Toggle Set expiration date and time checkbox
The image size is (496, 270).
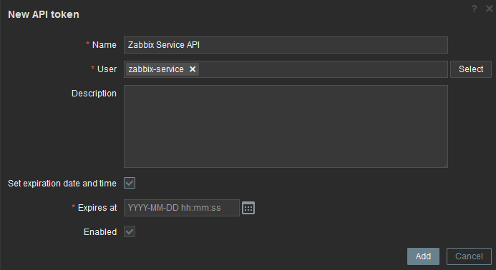pos(130,183)
